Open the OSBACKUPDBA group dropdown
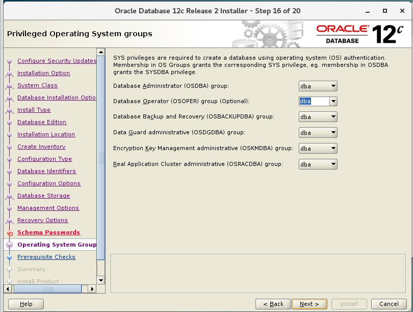This screenshot has height=312, width=413. (x=318, y=116)
